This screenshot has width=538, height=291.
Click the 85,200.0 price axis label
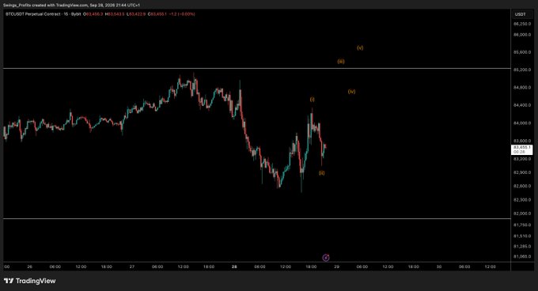[522, 70]
